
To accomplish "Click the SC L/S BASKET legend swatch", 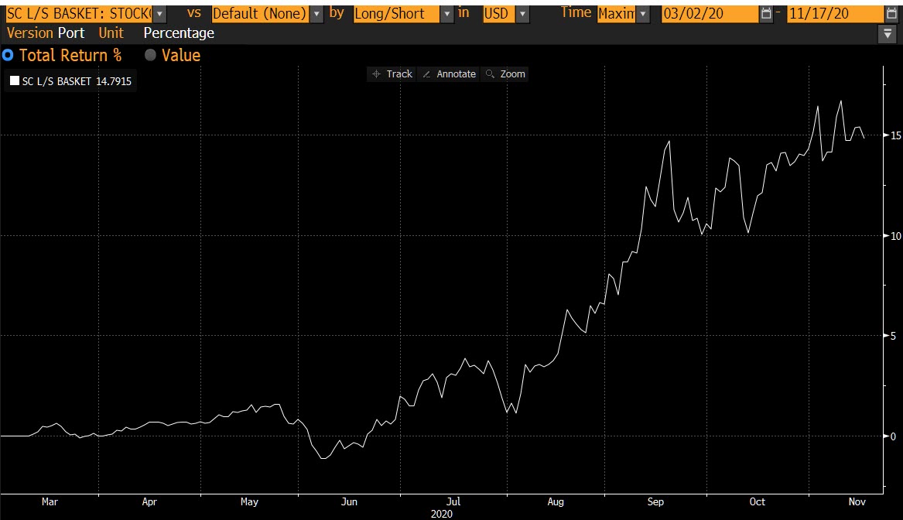I will (15, 82).
